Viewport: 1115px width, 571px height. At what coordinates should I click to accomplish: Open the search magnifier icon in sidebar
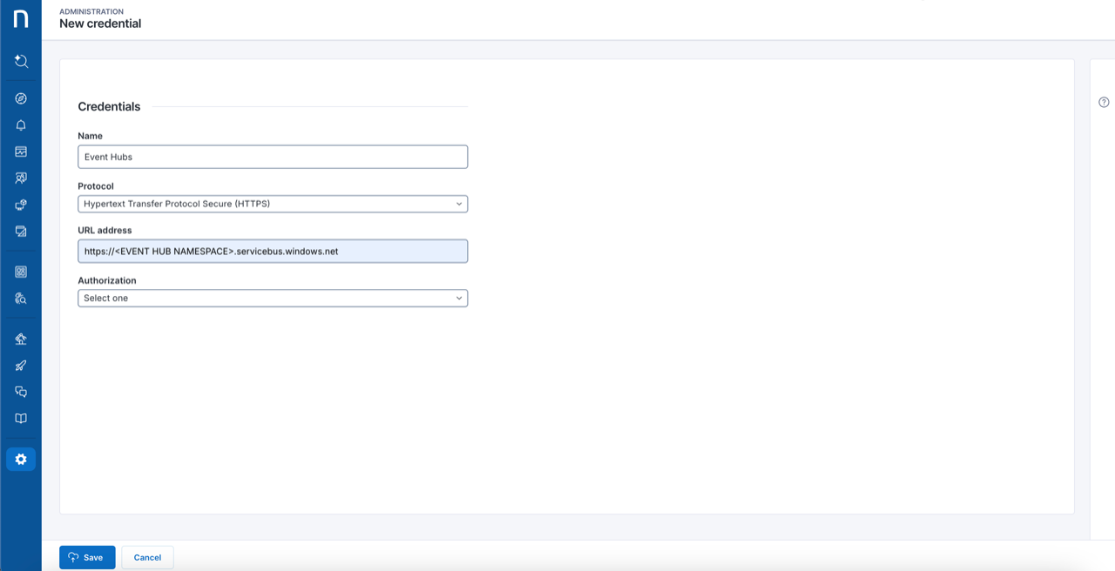(x=21, y=61)
